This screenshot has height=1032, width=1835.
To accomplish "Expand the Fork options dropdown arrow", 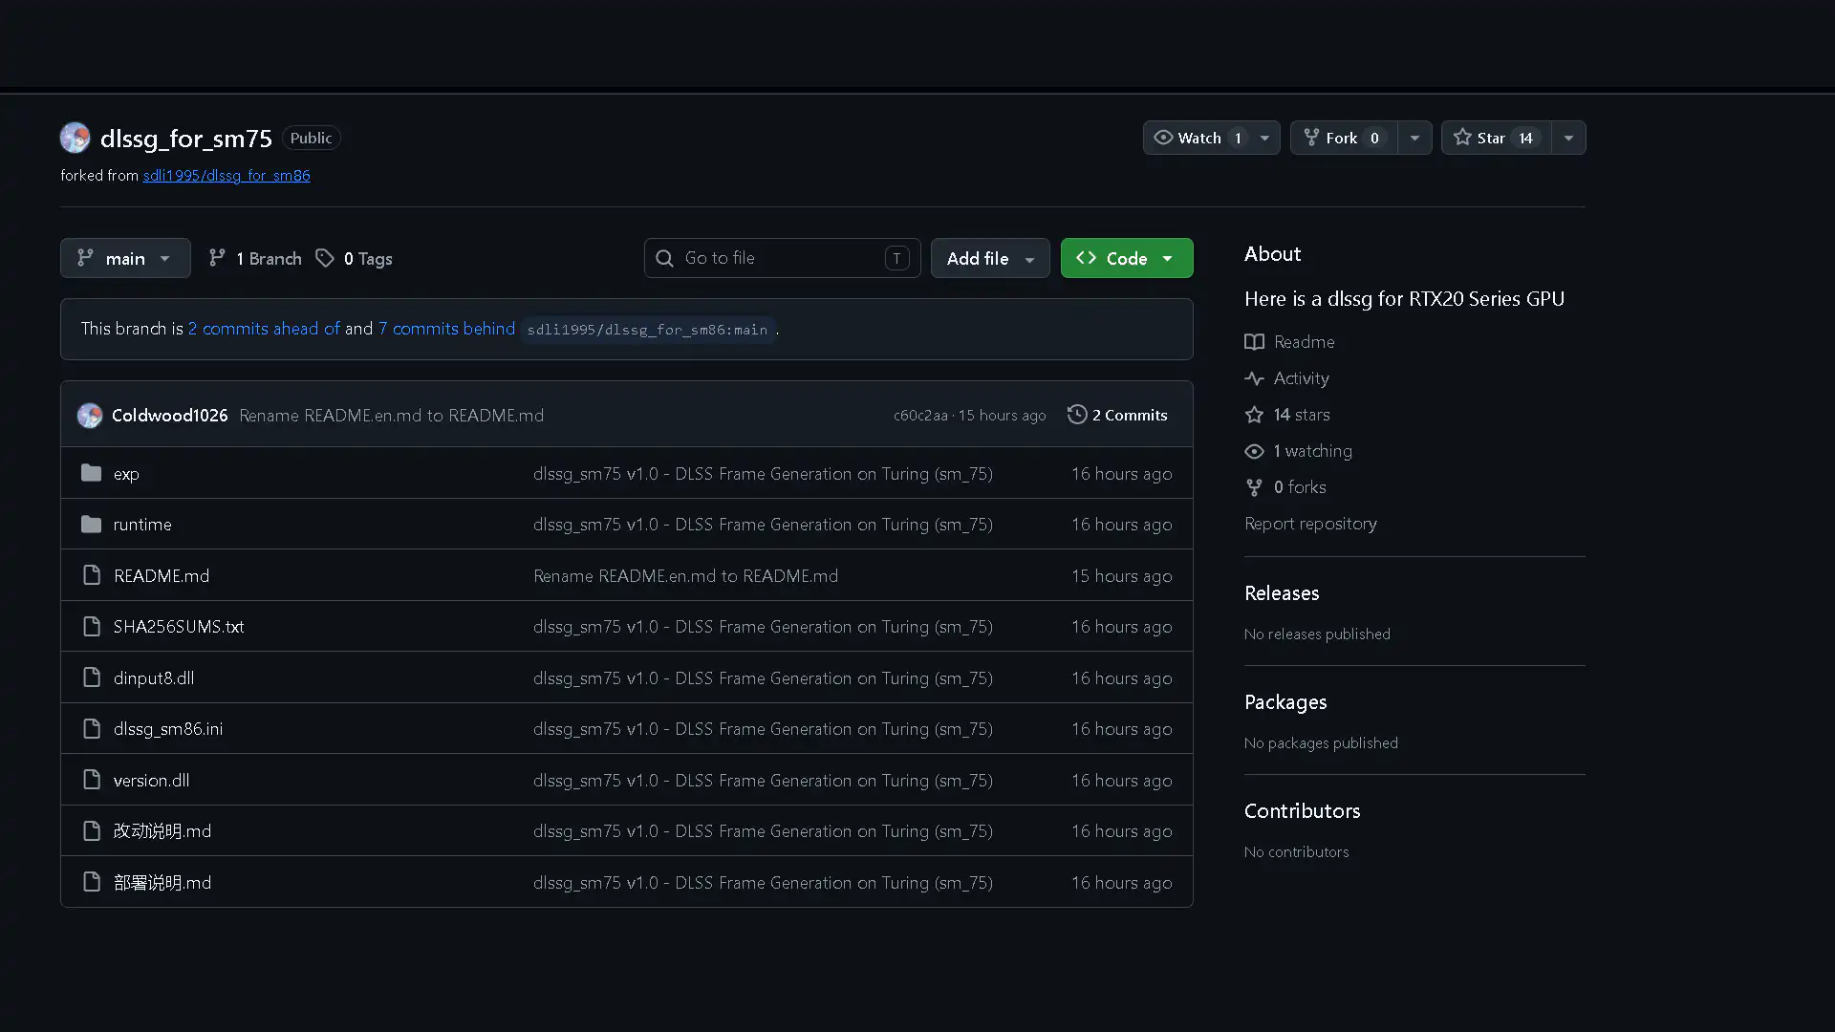I will 1414,138.
